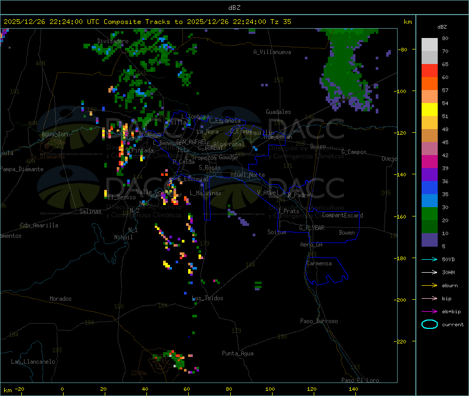
Task: Click the Bowen place label
Action: point(347,233)
